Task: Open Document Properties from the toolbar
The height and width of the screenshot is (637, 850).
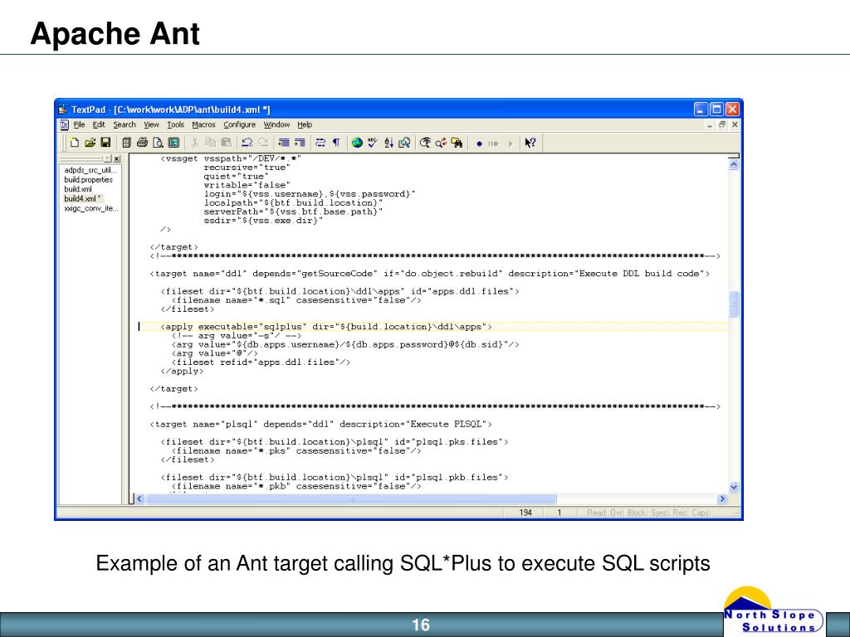Action: (173, 143)
